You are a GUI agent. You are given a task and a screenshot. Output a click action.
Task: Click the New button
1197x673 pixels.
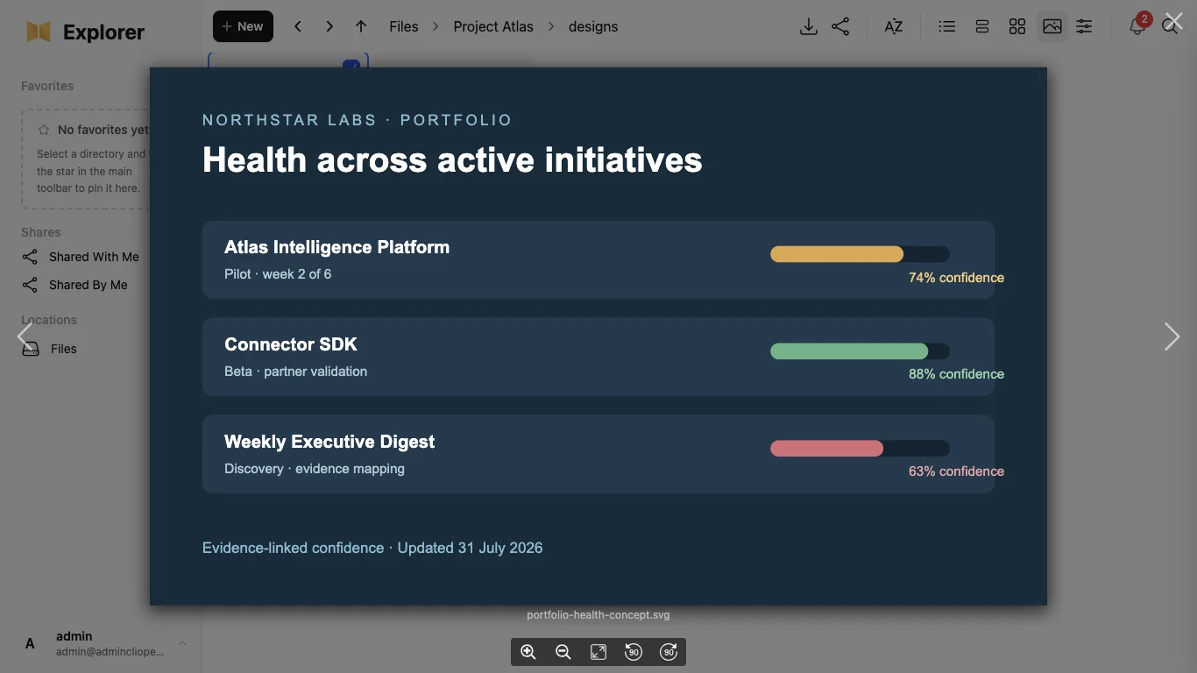click(243, 26)
